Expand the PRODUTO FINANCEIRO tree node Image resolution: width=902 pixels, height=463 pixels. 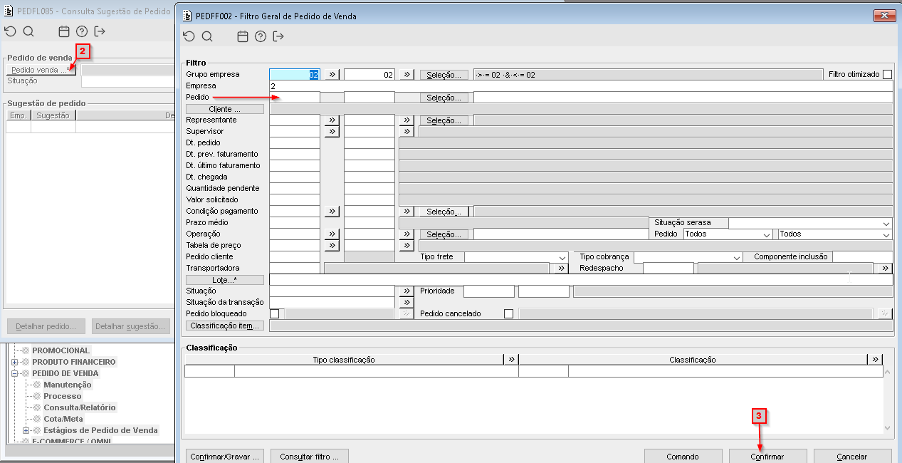[x=14, y=362]
